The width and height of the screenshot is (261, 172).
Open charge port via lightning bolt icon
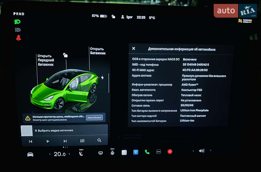click(x=102, y=78)
